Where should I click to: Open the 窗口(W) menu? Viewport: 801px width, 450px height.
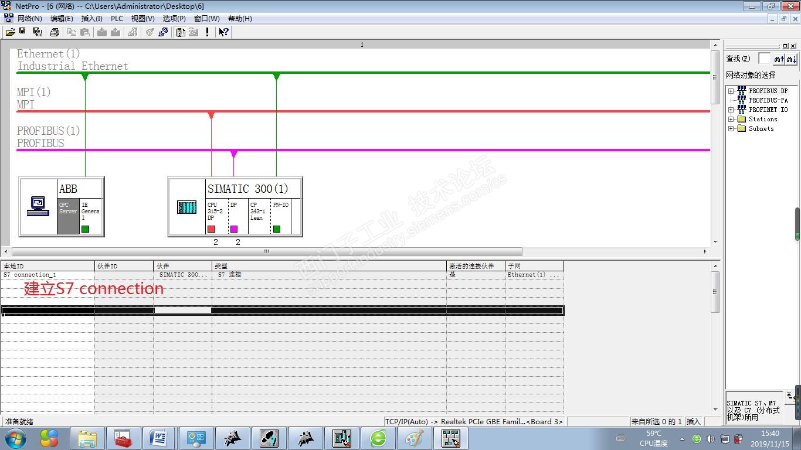[x=207, y=19]
